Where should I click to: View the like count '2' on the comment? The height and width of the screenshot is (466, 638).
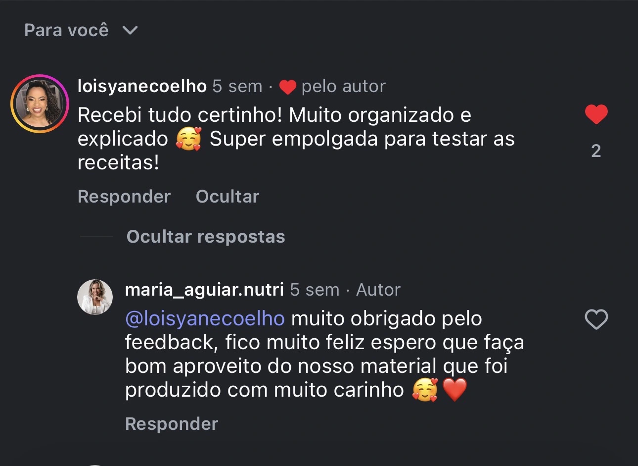pos(596,151)
